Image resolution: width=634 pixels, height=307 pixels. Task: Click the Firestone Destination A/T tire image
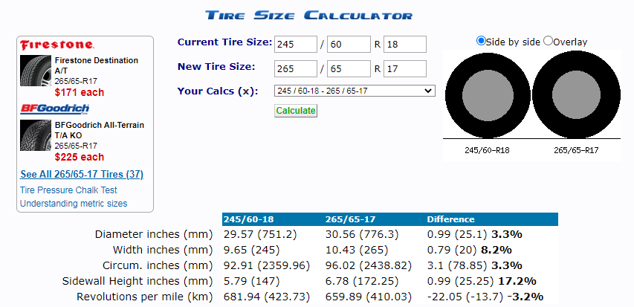[x=36, y=74]
